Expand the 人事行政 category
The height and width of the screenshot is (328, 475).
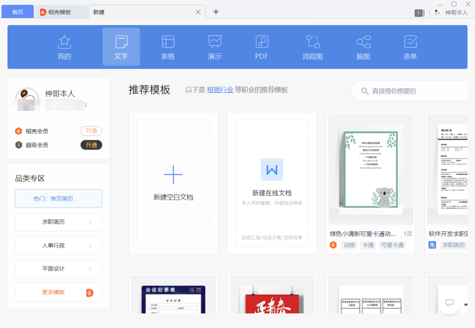click(x=58, y=245)
